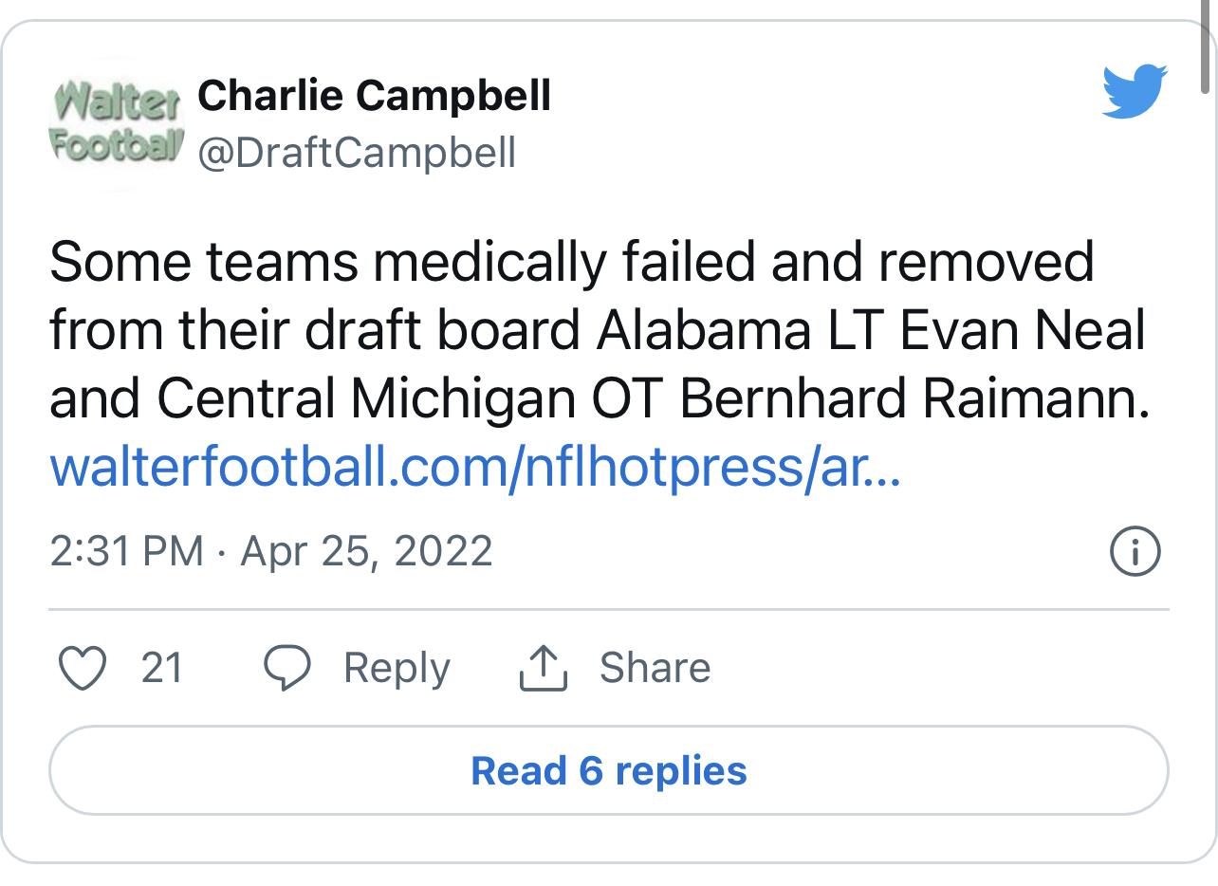This screenshot has width=1218, height=886.
Task: Click the Share text label
Action: pyautogui.click(x=655, y=668)
